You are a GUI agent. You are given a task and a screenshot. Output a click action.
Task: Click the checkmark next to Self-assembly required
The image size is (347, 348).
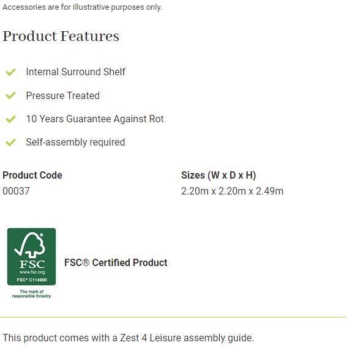coord(10,143)
